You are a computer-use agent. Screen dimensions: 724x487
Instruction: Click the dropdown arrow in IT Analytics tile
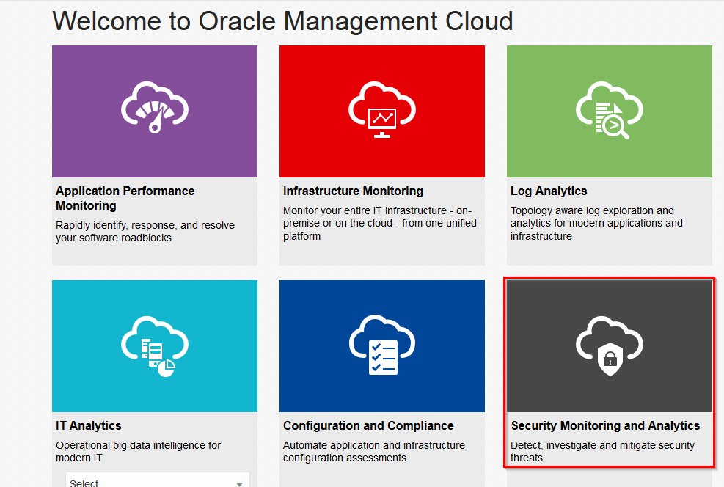coord(239,483)
